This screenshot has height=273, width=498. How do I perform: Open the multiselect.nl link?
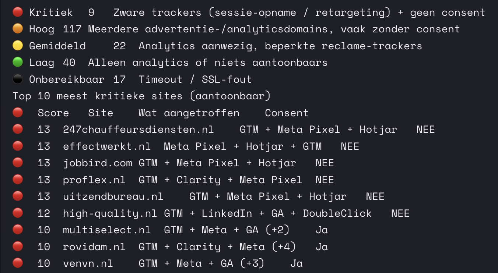coord(107,230)
